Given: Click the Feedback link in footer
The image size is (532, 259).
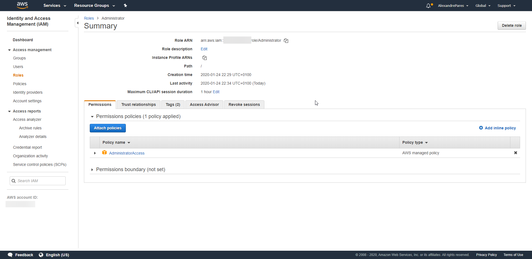Looking at the screenshot, I should pyautogui.click(x=24, y=255).
